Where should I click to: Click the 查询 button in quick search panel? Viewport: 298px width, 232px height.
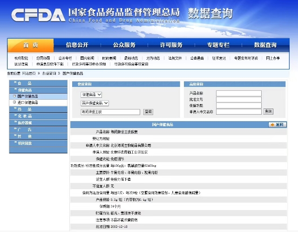pyautogui.click(x=148, y=112)
